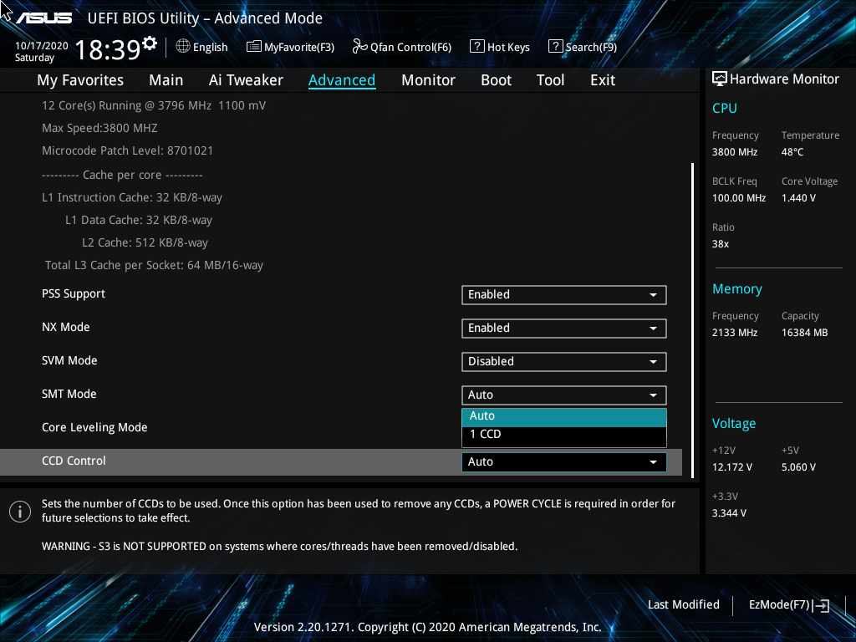
Task: Open Qfan Control(F6)
Action: pyautogui.click(x=410, y=47)
